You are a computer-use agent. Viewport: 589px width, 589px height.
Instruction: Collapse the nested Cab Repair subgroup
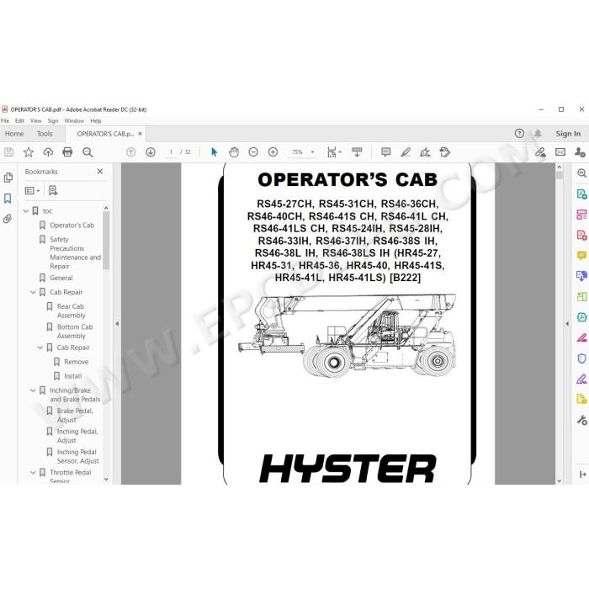[x=40, y=348]
